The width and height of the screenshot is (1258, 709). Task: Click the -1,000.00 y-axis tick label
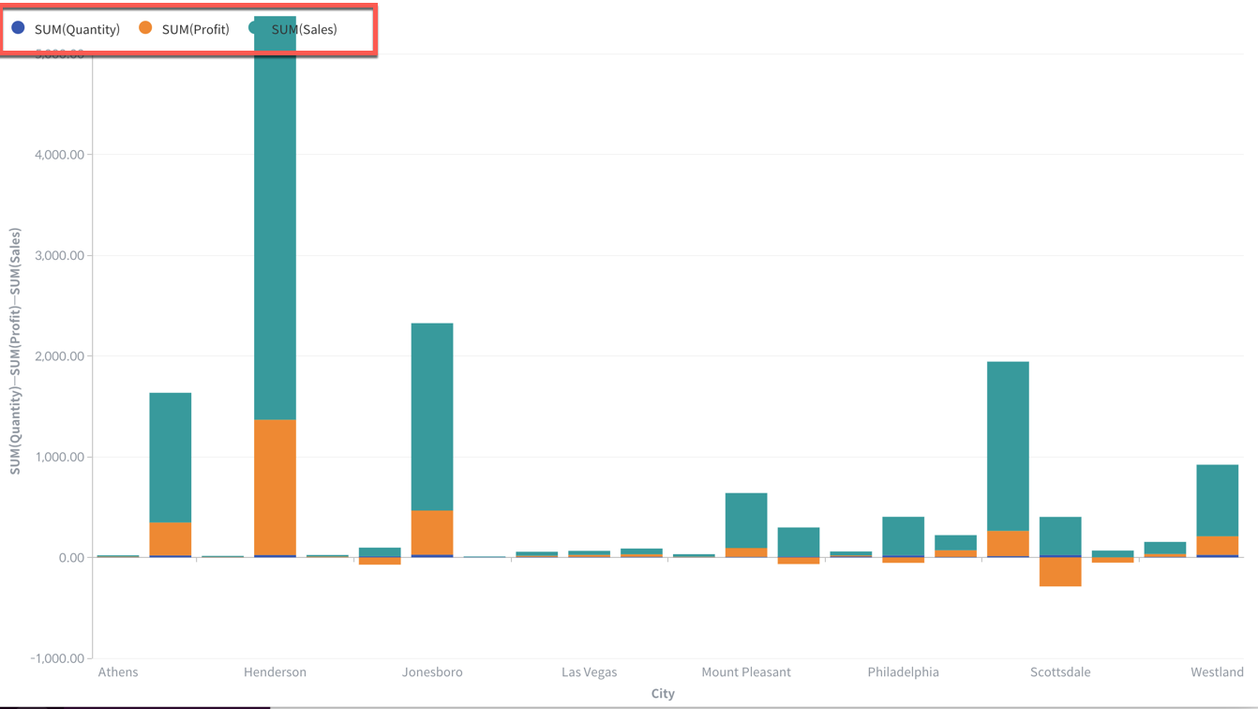click(55, 658)
